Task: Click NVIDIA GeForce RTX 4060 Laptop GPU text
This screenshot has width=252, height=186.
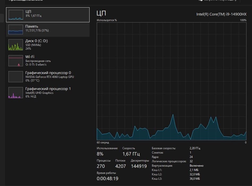Action: [x=50, y=77]
